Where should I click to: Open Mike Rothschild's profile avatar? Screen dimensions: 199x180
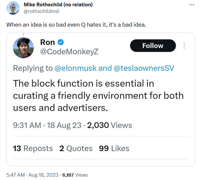pyautogui.click(x=13, y=8)
